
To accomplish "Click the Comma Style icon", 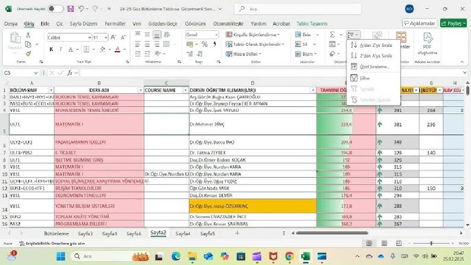I will pos(214,45).
